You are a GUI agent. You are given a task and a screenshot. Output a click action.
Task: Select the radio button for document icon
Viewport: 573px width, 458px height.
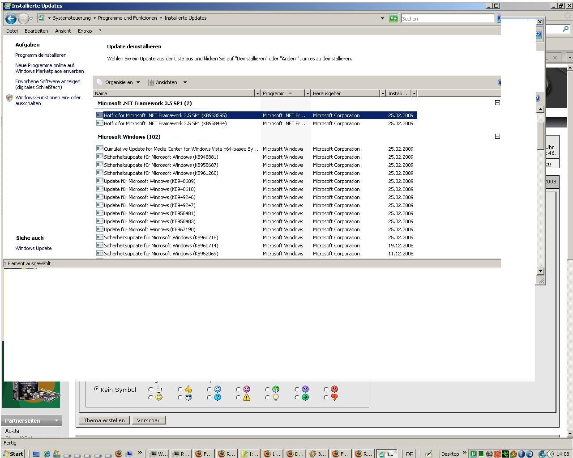150,390
